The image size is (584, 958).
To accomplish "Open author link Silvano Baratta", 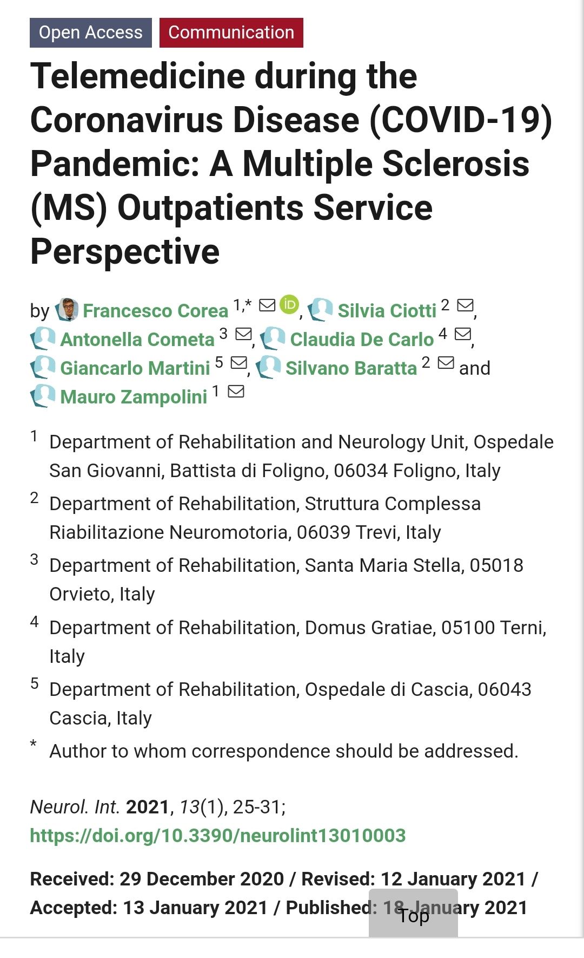I will tap(351, 368).
